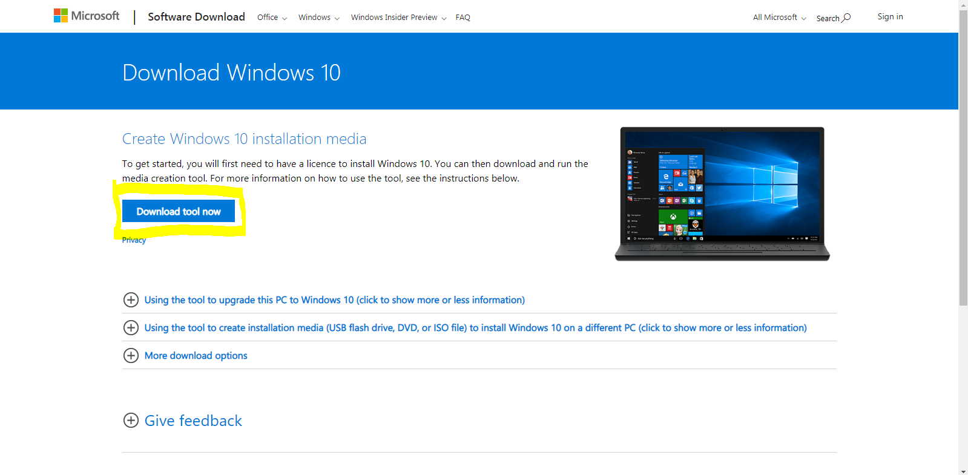Open the Windows dropdown menu

pyautogui.click(x=318, y=18)
